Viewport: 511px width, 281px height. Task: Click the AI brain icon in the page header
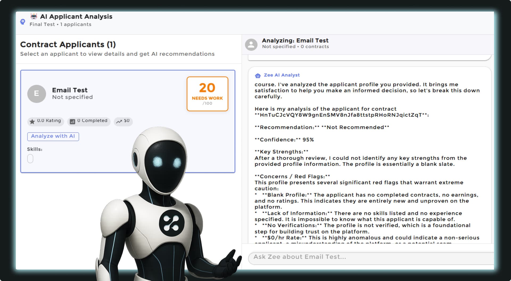point(22,22)
